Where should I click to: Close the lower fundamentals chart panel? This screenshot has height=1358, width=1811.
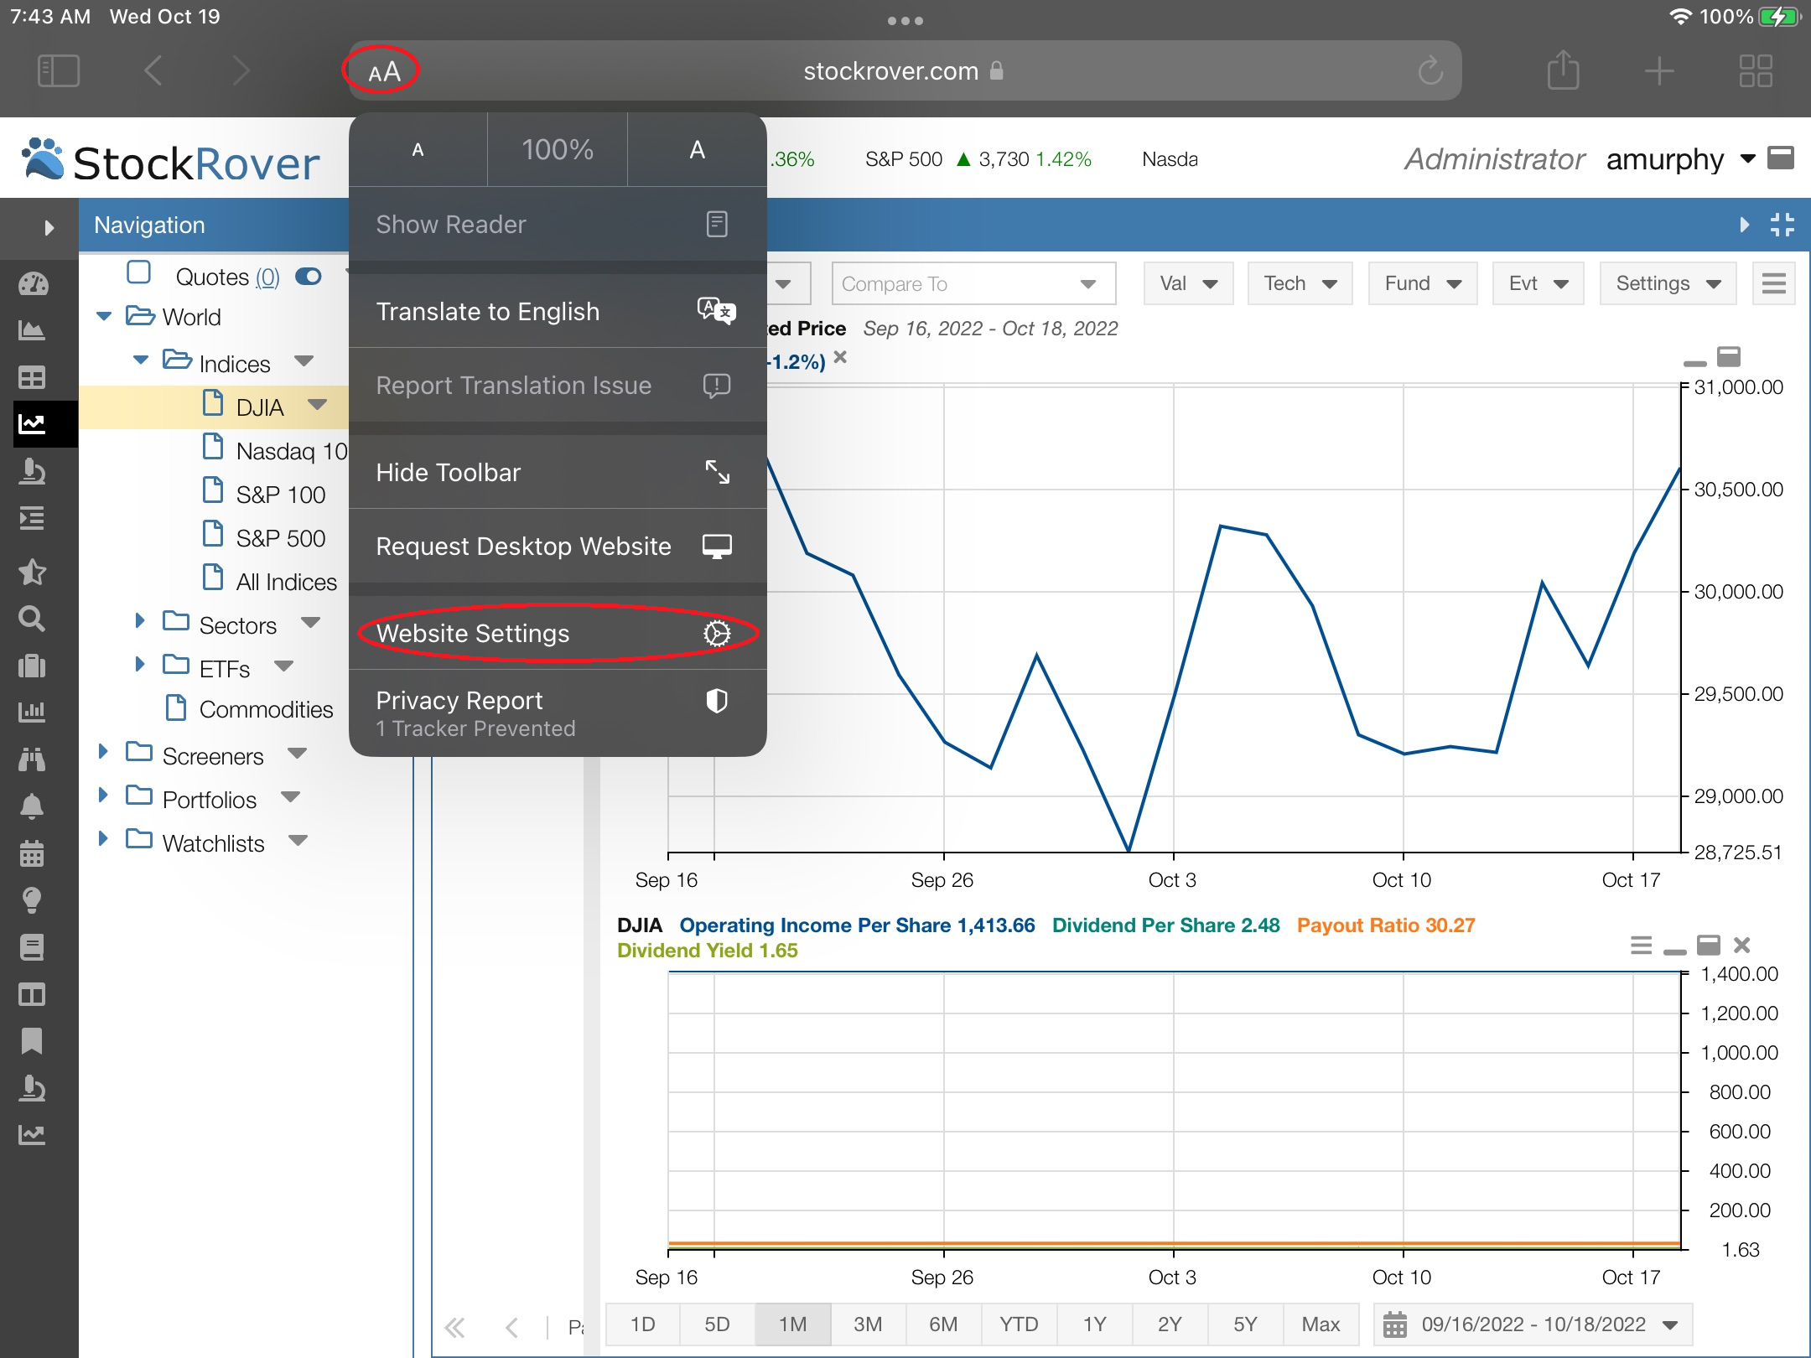pyautogui.click(x=1742, y=946)
